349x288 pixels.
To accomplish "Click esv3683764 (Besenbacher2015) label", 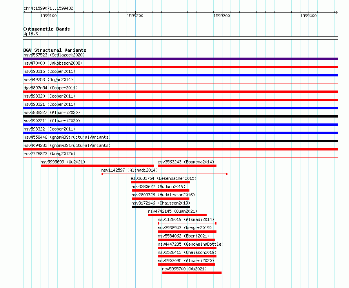I will click(164, 178).
